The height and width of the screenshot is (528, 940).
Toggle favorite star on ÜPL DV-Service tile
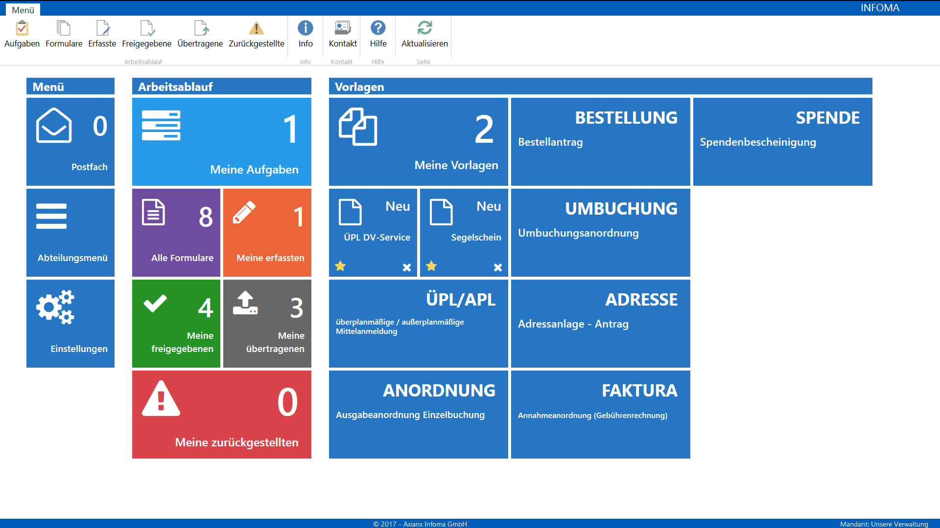340,266
